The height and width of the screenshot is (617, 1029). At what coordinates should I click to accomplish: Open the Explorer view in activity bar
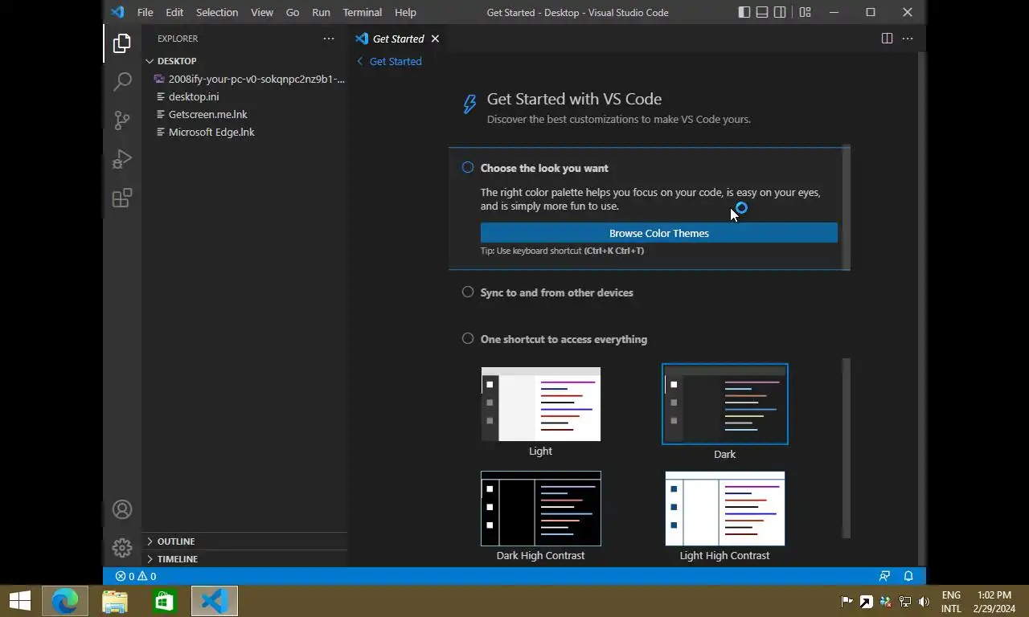122,43
